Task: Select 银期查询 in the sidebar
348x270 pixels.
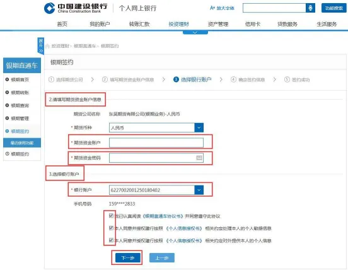Action: point(17,105)
